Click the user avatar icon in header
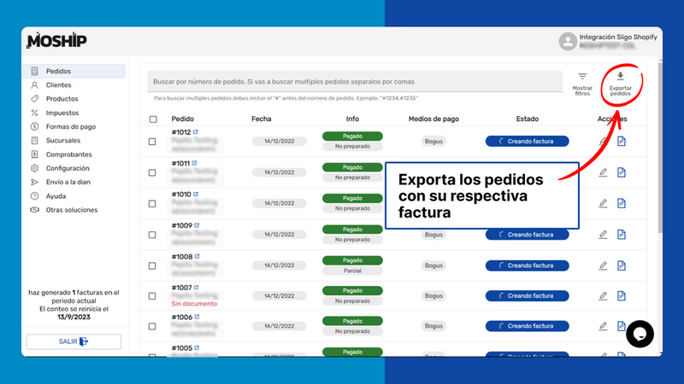Image resolution: width=684 pixels, height=384 pixels. [x=567, y=41]
